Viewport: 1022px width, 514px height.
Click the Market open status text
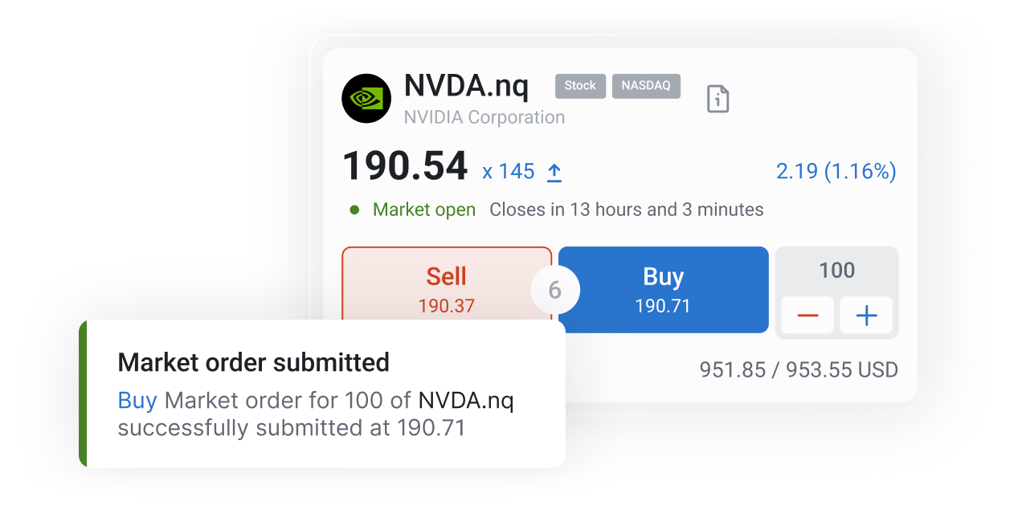(424, 210)
